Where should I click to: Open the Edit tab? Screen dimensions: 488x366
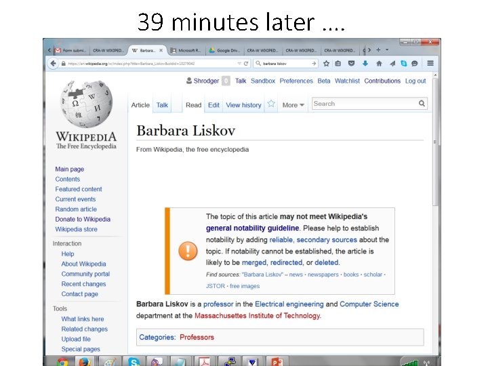point(213,105)
